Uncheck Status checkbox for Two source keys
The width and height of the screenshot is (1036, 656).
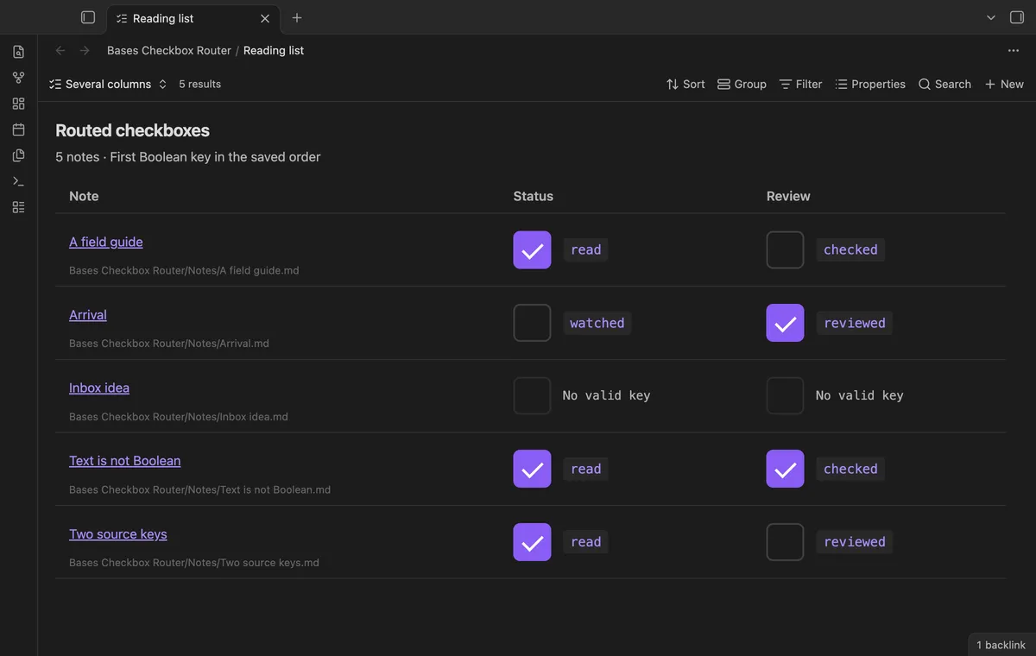click(532, 542)
